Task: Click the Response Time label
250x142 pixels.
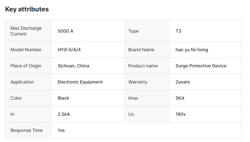Action: click(x=26, y=130)
